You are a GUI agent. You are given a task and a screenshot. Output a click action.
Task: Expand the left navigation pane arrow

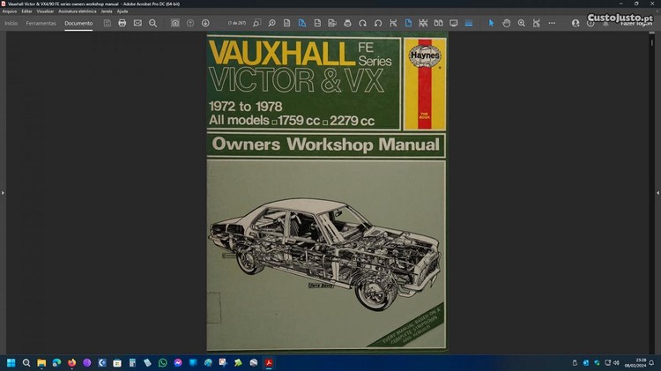point(3,192)
